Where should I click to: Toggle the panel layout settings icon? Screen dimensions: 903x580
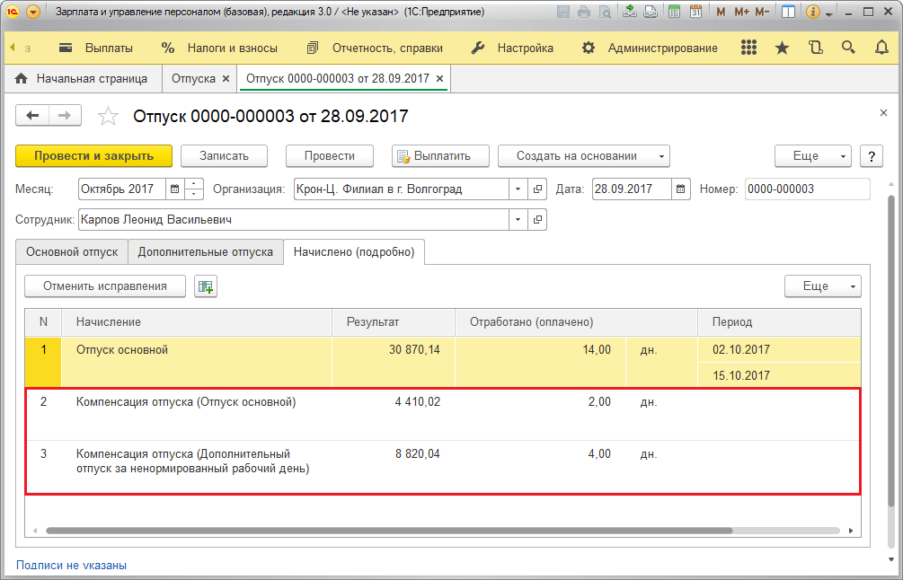788,12
